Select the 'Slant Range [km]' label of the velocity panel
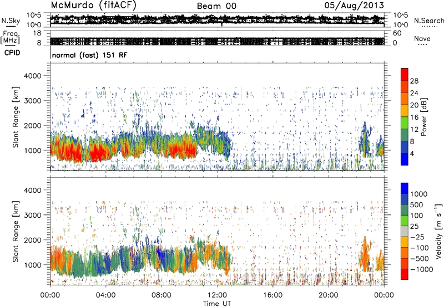The height and width of the screenshot is (307, 444). (16, 232)
